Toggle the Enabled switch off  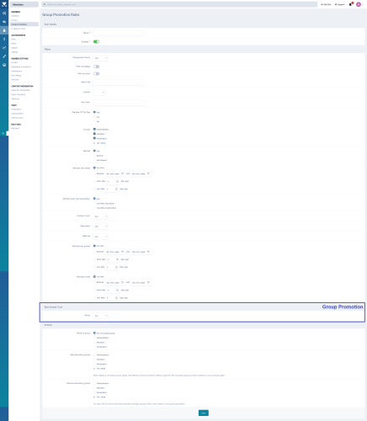pos(96,41)
